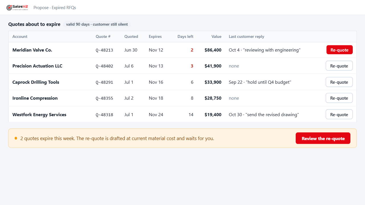365x205 pixels.
Task: Click the Nov 12 expiry date
Action: tap(156, 50)
